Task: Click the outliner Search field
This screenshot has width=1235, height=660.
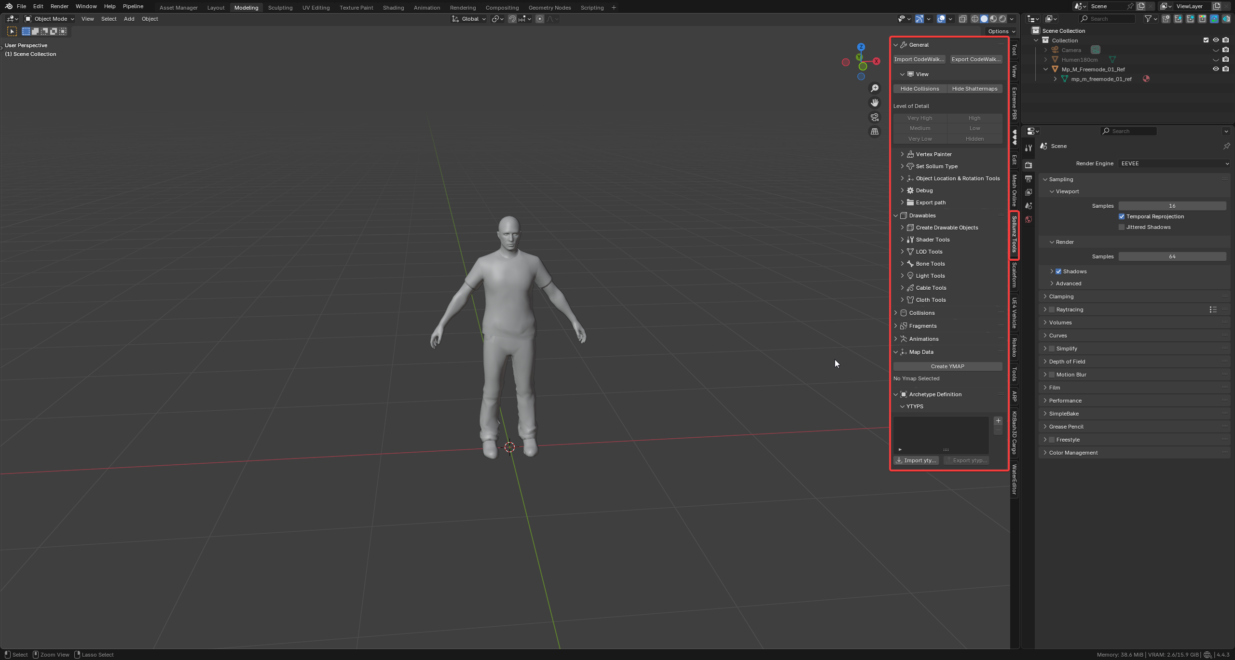Action: click(1107, 18)
